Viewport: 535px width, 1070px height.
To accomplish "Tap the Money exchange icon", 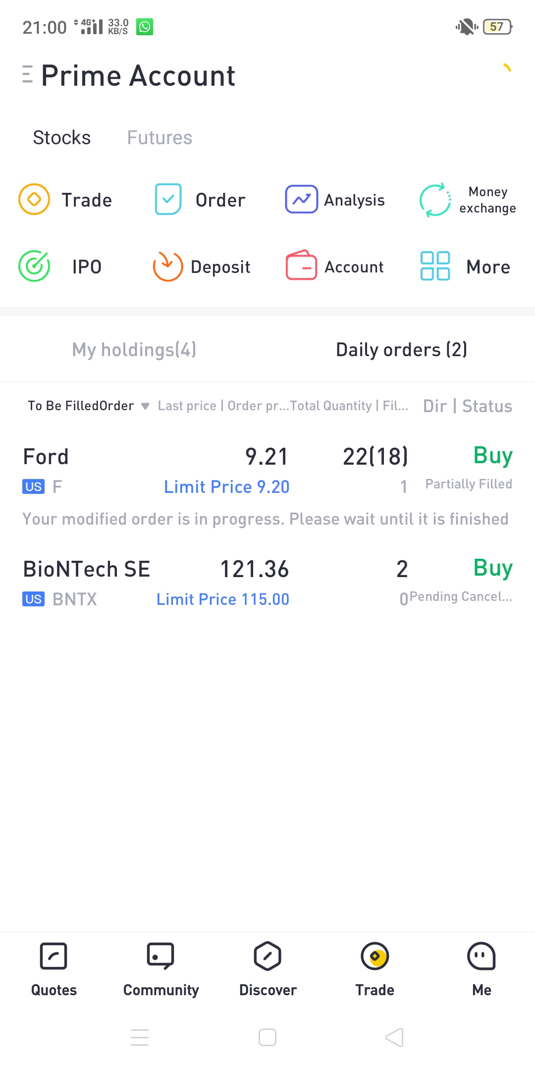I will pyautogui.click(x=435, y=200).
